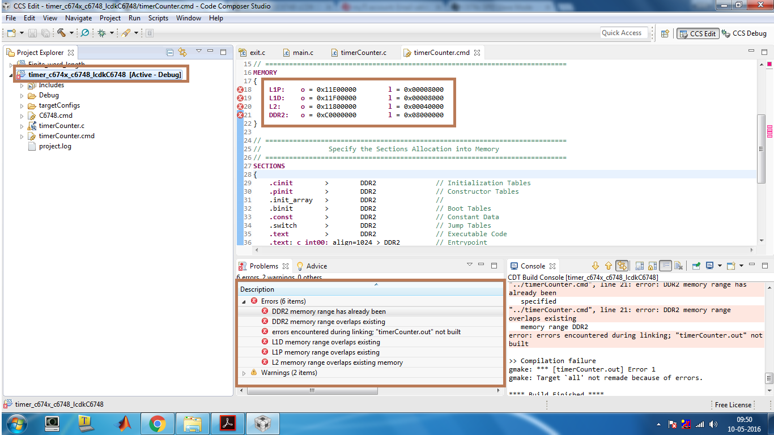774x435 pixels.
Task: Click the Quick Access search field
Action: 623,33
